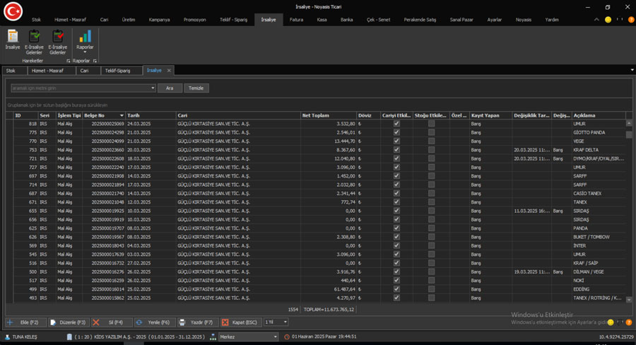This screenshot has height=345, width=636.
Task: Click the branch network icon beside Merkez
Action: click(213, 337)
